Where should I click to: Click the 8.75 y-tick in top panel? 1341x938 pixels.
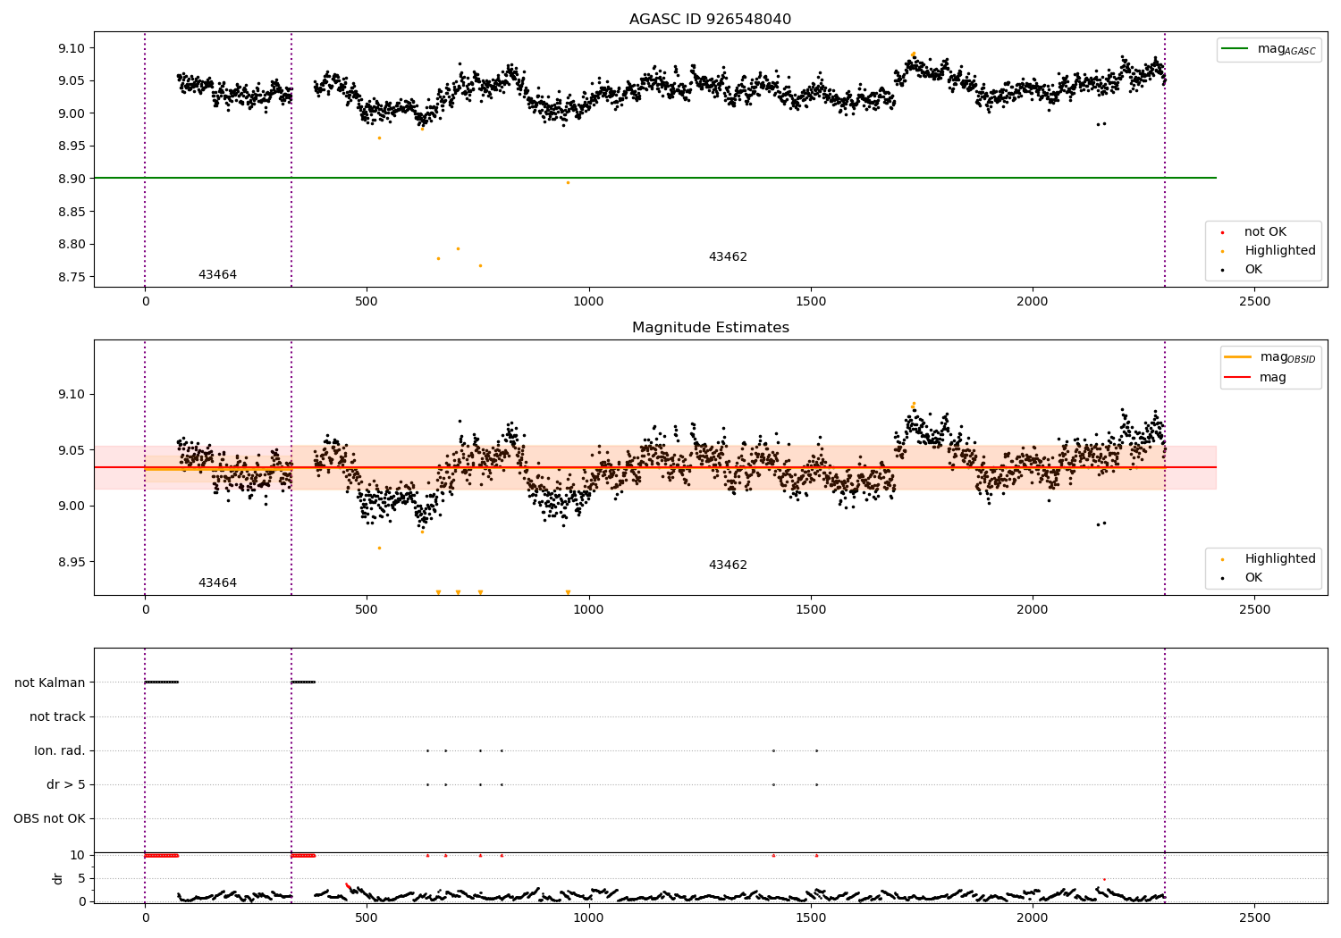[x=70, y=277]
